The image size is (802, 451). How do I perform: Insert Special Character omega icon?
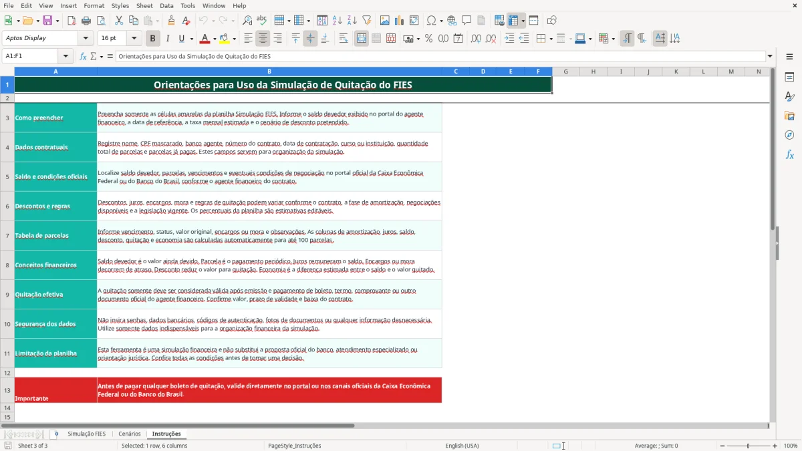[431, 21]
